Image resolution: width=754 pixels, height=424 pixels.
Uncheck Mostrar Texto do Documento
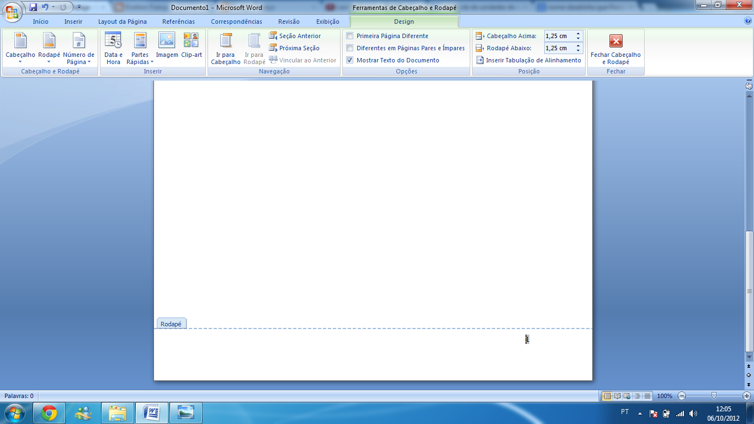tap(392, 60)
